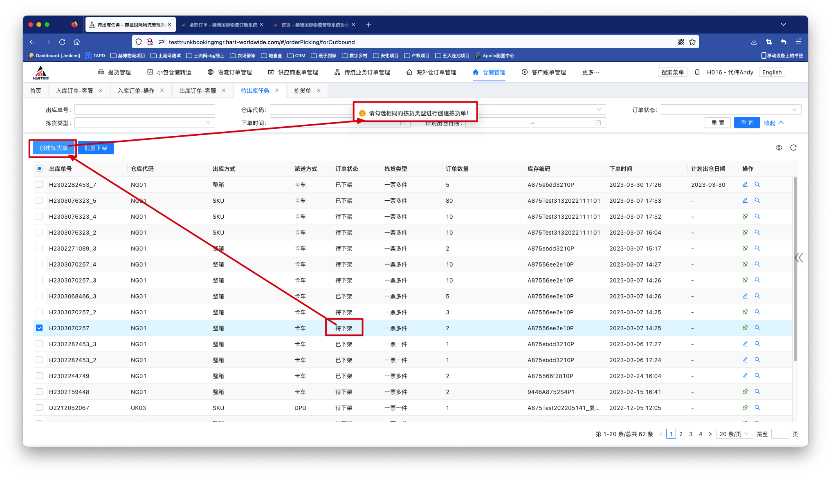
Task: Click edit pencil icon for H2302282453_7
Action: [x=745, y=184]
